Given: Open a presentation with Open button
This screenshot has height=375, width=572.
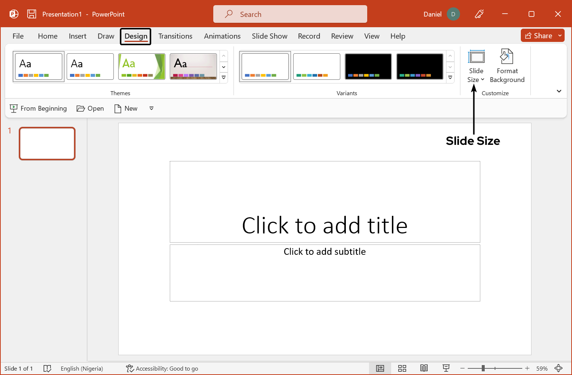Looking at the screenshot, I should tap(90, 108).
